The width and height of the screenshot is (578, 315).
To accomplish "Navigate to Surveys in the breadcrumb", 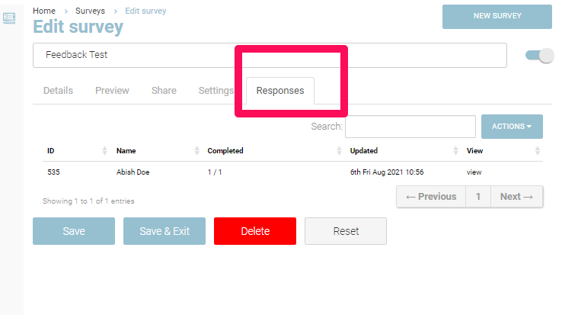I will coord(90,11).
